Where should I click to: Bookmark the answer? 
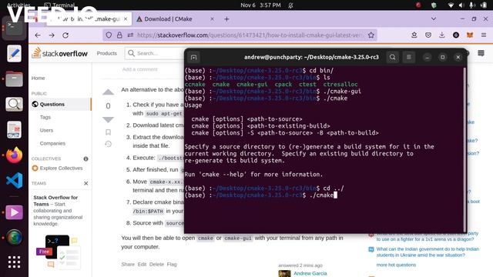[108, 132]
